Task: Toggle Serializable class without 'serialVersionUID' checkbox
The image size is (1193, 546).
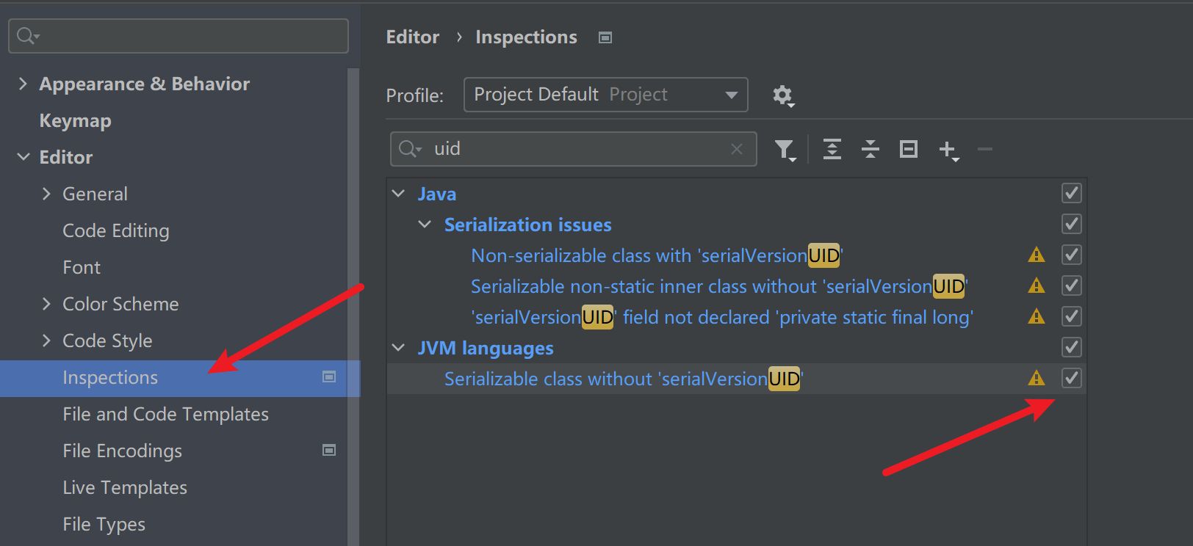Action: point(1072,378)
